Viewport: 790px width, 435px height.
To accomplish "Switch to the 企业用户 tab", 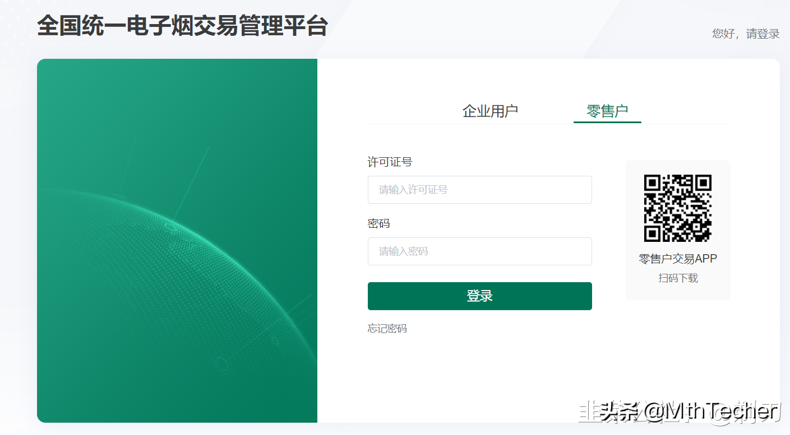I will (490, 111).
